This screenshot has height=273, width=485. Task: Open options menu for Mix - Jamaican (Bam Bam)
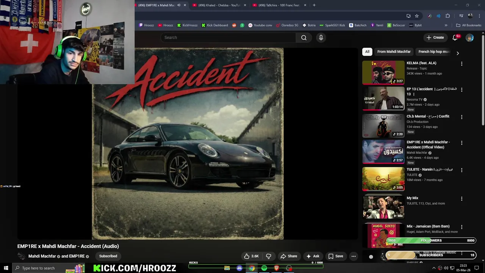click(x=462, y=227)
